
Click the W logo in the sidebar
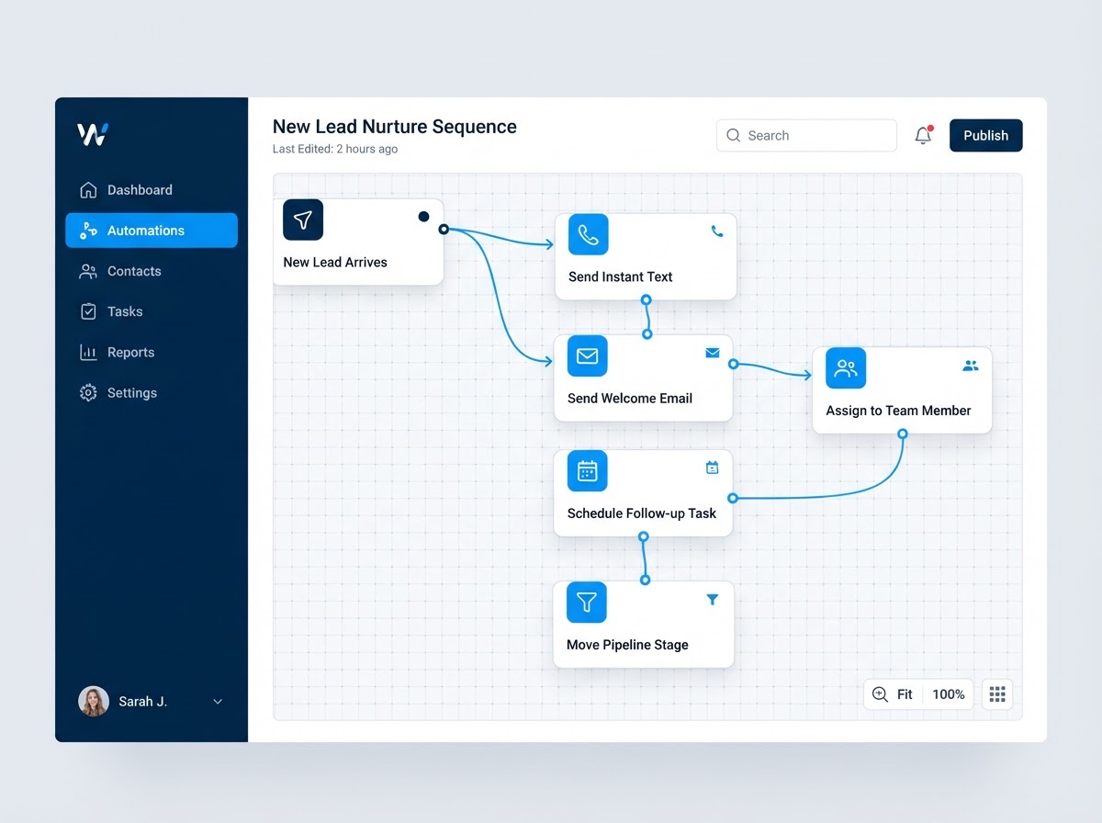coord(93,134)
